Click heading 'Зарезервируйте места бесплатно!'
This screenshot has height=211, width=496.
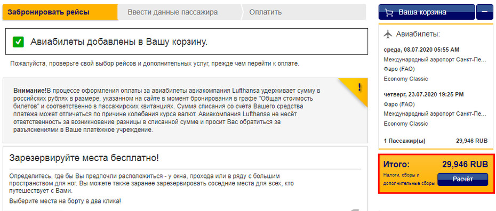click(x=84, y=157)
